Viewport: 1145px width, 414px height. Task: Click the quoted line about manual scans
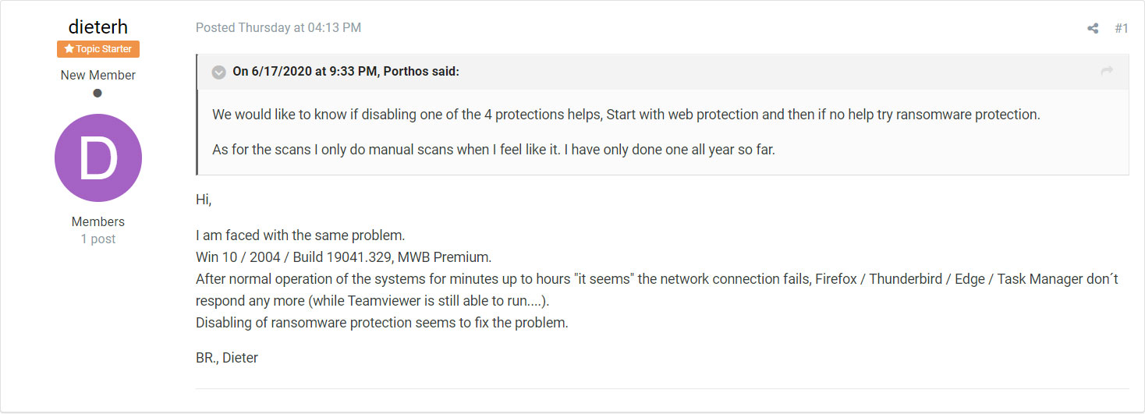493,150
